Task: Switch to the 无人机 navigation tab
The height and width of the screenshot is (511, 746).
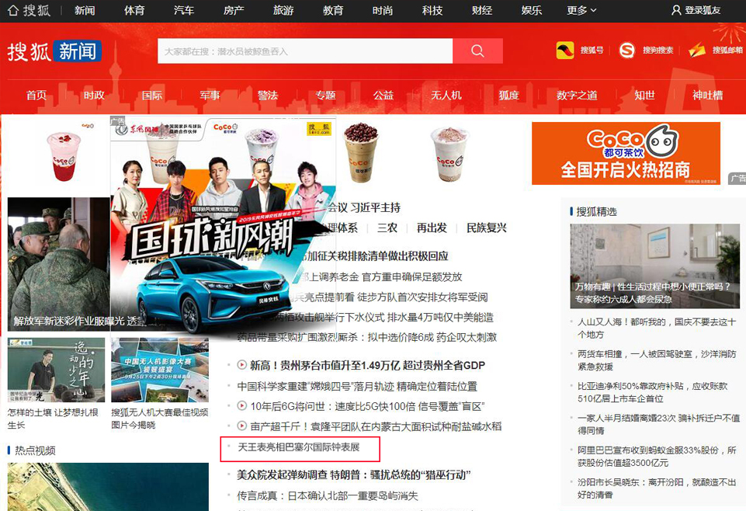Action: coord(446,95)
